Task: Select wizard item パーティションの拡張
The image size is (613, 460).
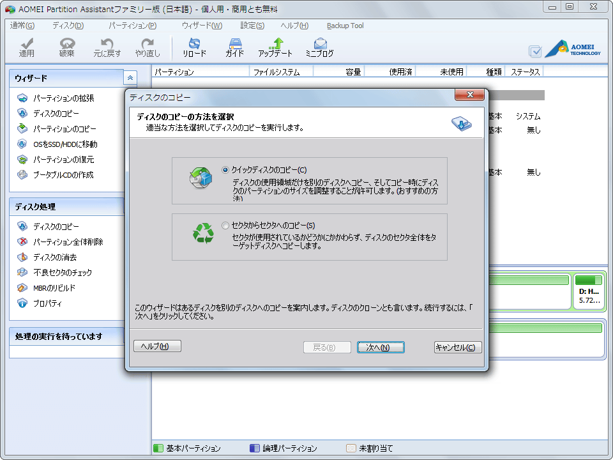Action: 63,98
